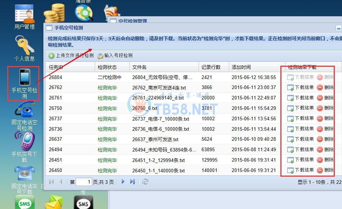Focus the page number input field
Viewport: 342px width, 209px height.
pyautogui.click(x=84, y=182)
